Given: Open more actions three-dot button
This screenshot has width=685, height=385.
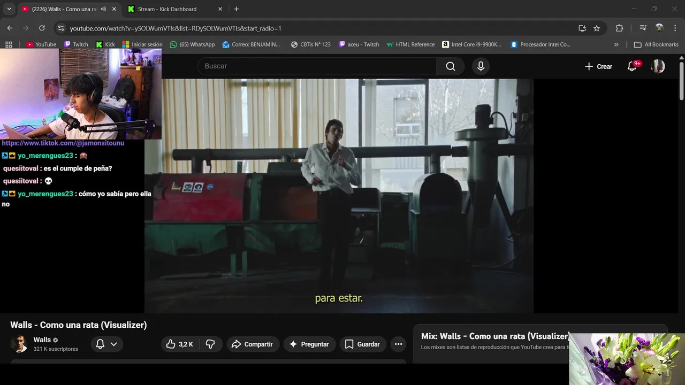Looking at the screenshot, I should tap(398, 344).
